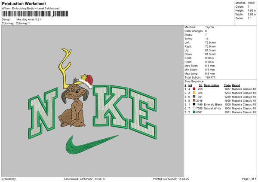Click the St. column header
258x182 pixels.
click(200, 85)
